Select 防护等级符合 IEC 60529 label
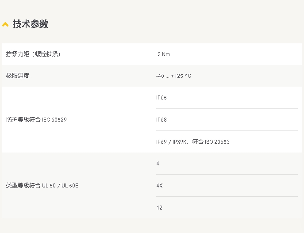 tap(36, 119)
